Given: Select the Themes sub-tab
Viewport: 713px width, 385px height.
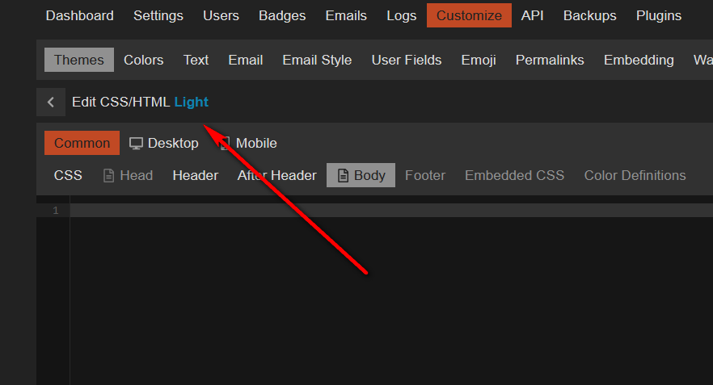Looking at the screenshot, I should pyautogui.click(x=79, y=60).
